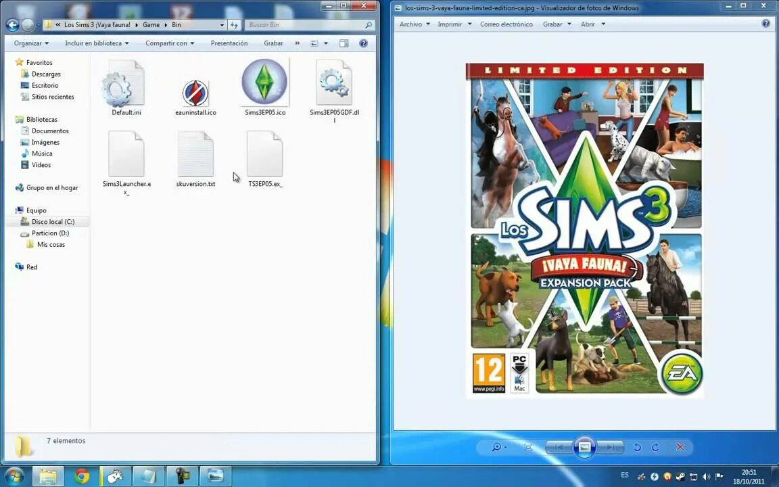Screen dimensions: 779x487
Task: Click Grabar in the Explorer toolbar
Action: 273,43
